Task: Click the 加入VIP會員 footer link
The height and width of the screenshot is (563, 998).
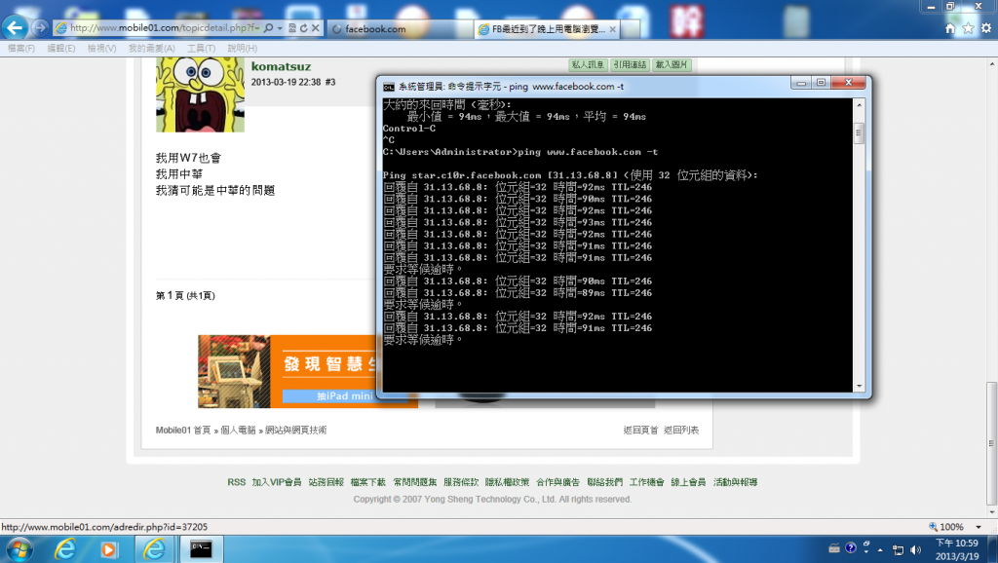Action: (277, 482)
